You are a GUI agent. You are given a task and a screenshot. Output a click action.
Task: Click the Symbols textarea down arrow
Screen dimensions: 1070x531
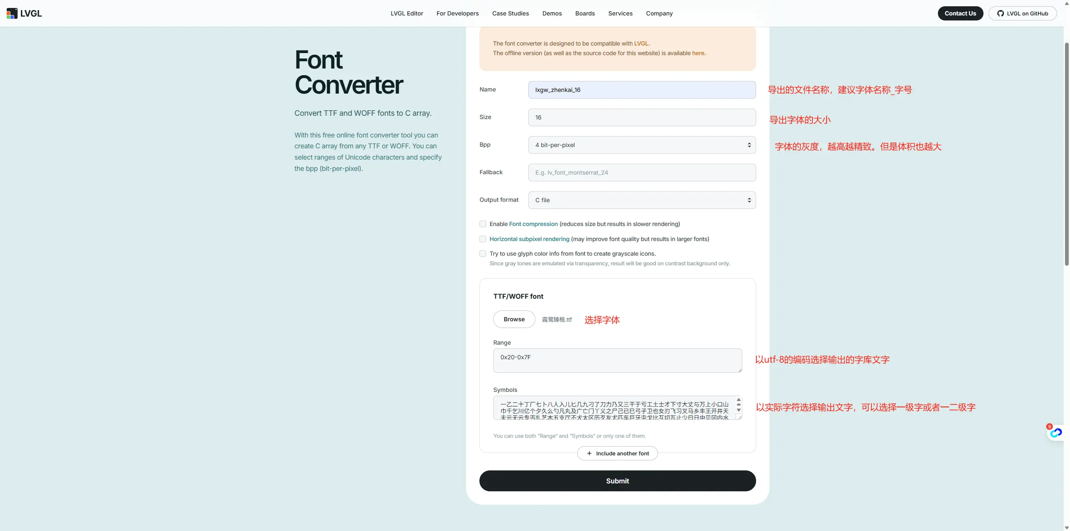point(739,410)
